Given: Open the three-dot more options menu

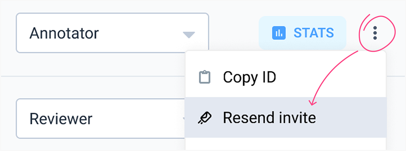Looking at the screenshot, I should click(x=375, y=33).
